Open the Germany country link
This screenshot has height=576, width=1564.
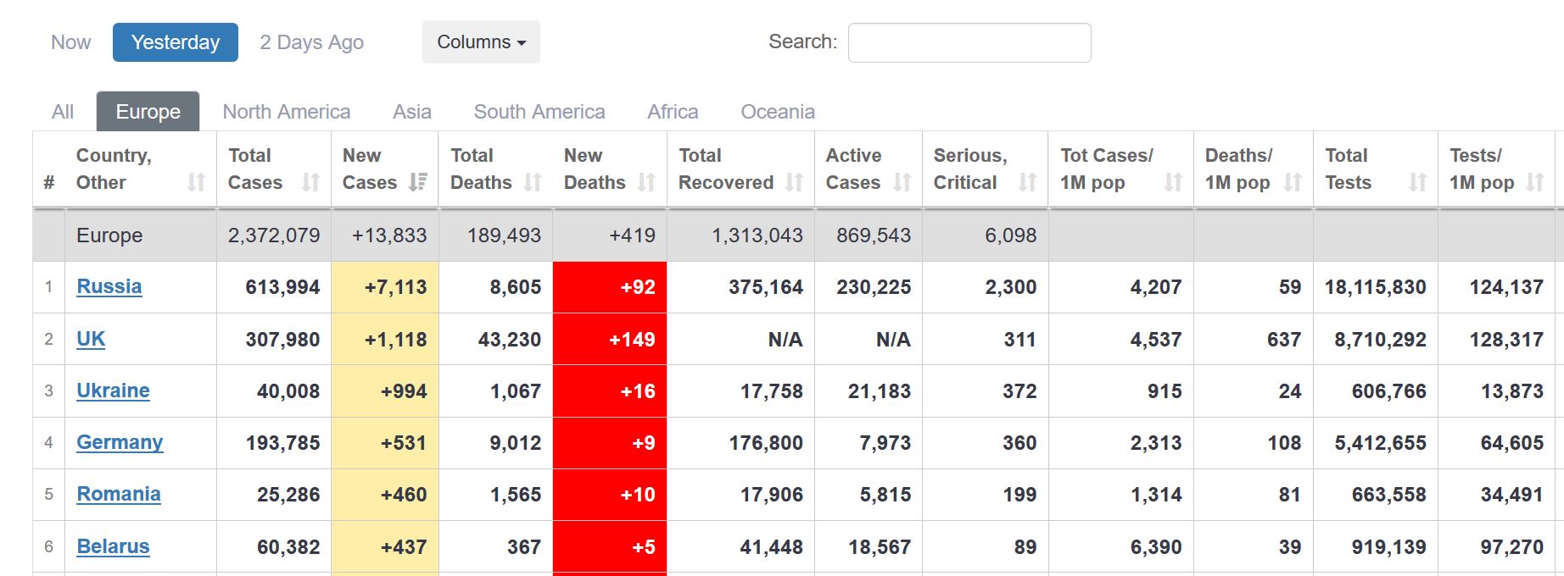120,442
